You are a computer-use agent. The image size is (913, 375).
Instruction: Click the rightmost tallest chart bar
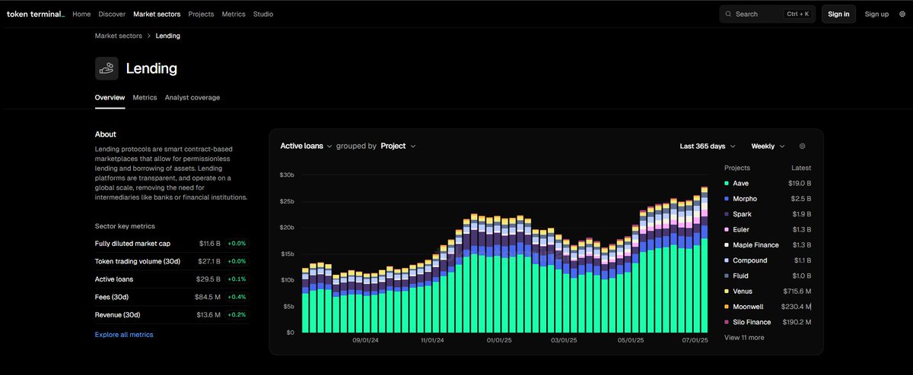coord(705,260)
